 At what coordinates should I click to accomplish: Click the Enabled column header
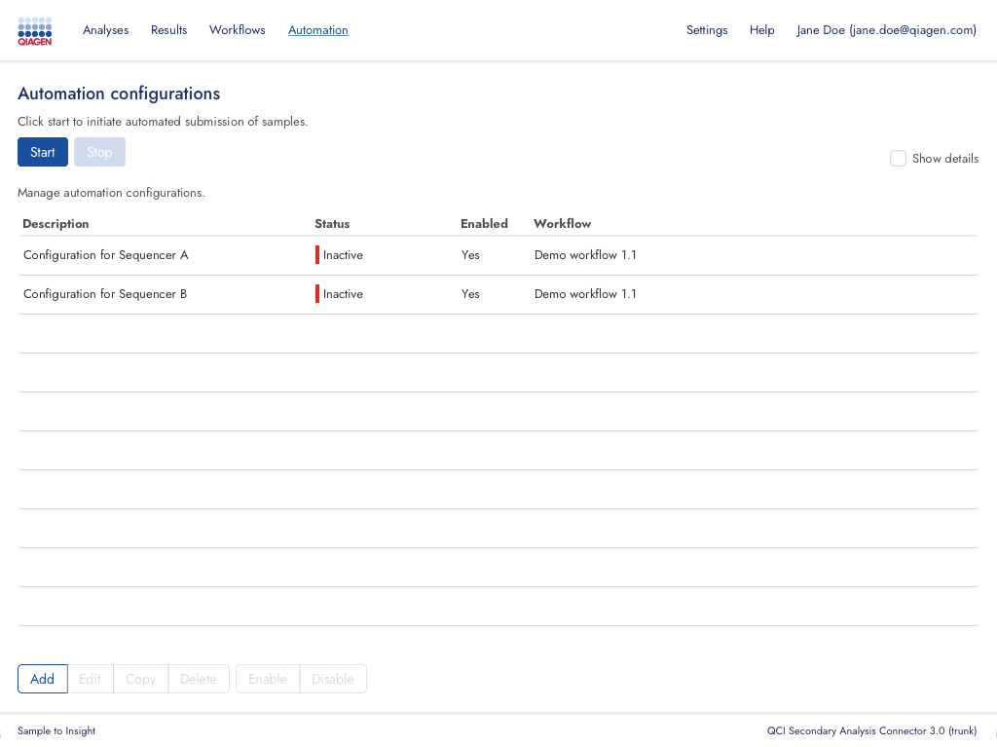pos(484,224)
